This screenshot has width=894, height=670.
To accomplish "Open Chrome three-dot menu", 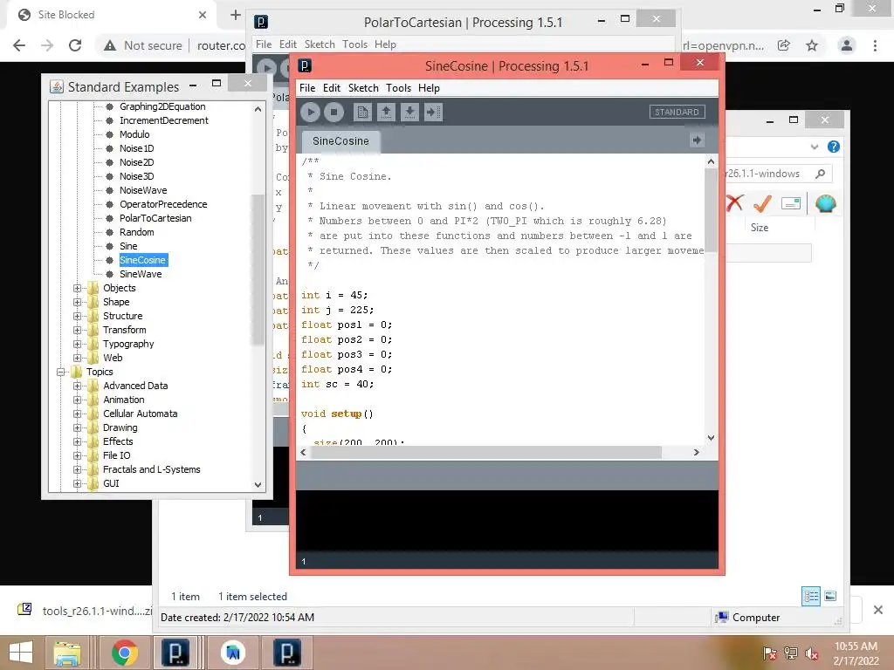I will pyautogui.click(x=875, y=45).
